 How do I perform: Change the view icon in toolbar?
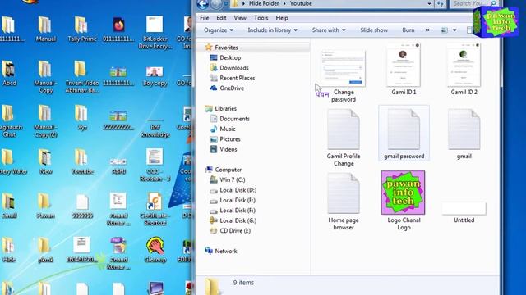(444, 30)
